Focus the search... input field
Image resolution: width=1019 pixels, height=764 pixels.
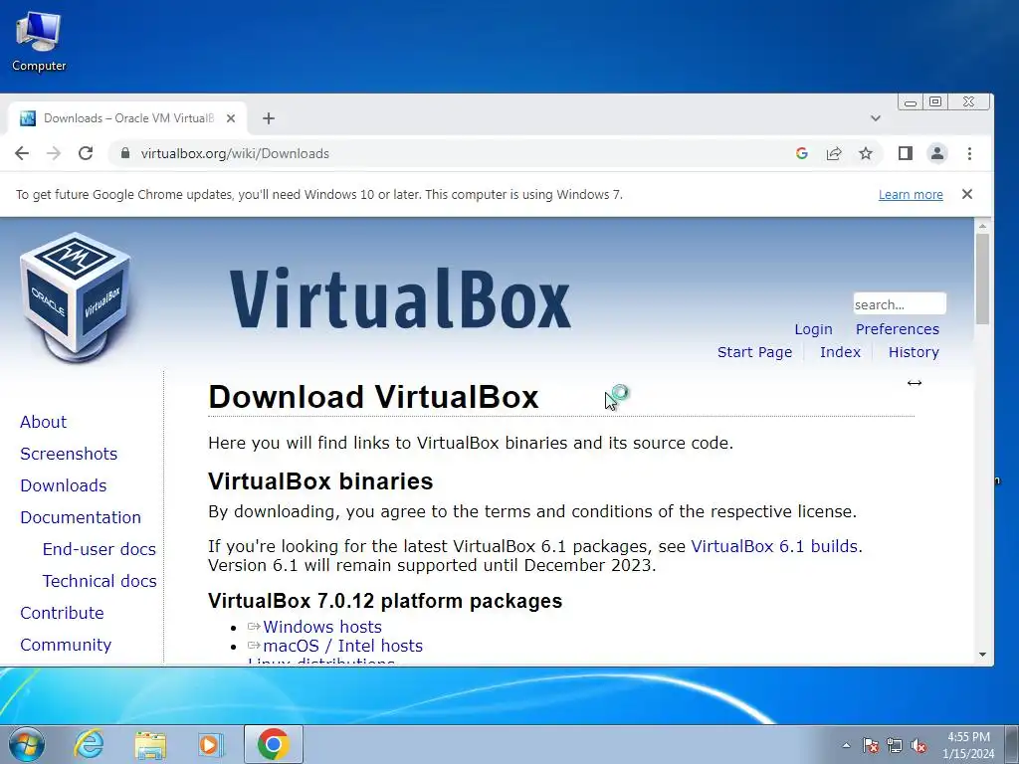pyautogui.click(x=900, y=304)
